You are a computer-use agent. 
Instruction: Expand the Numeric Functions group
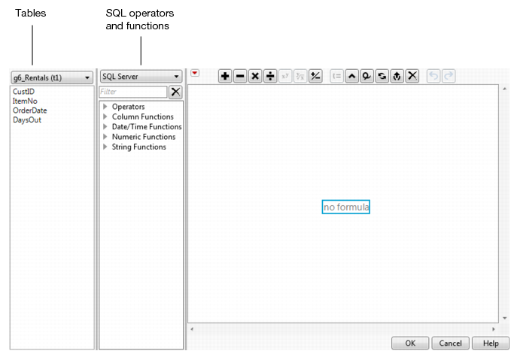pos(105,137)
